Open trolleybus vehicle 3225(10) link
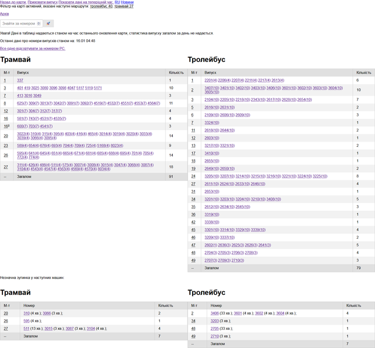 (320, 176)
